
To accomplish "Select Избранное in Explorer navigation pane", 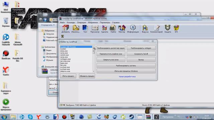I will pyautogui.click(x=48, y=31).
